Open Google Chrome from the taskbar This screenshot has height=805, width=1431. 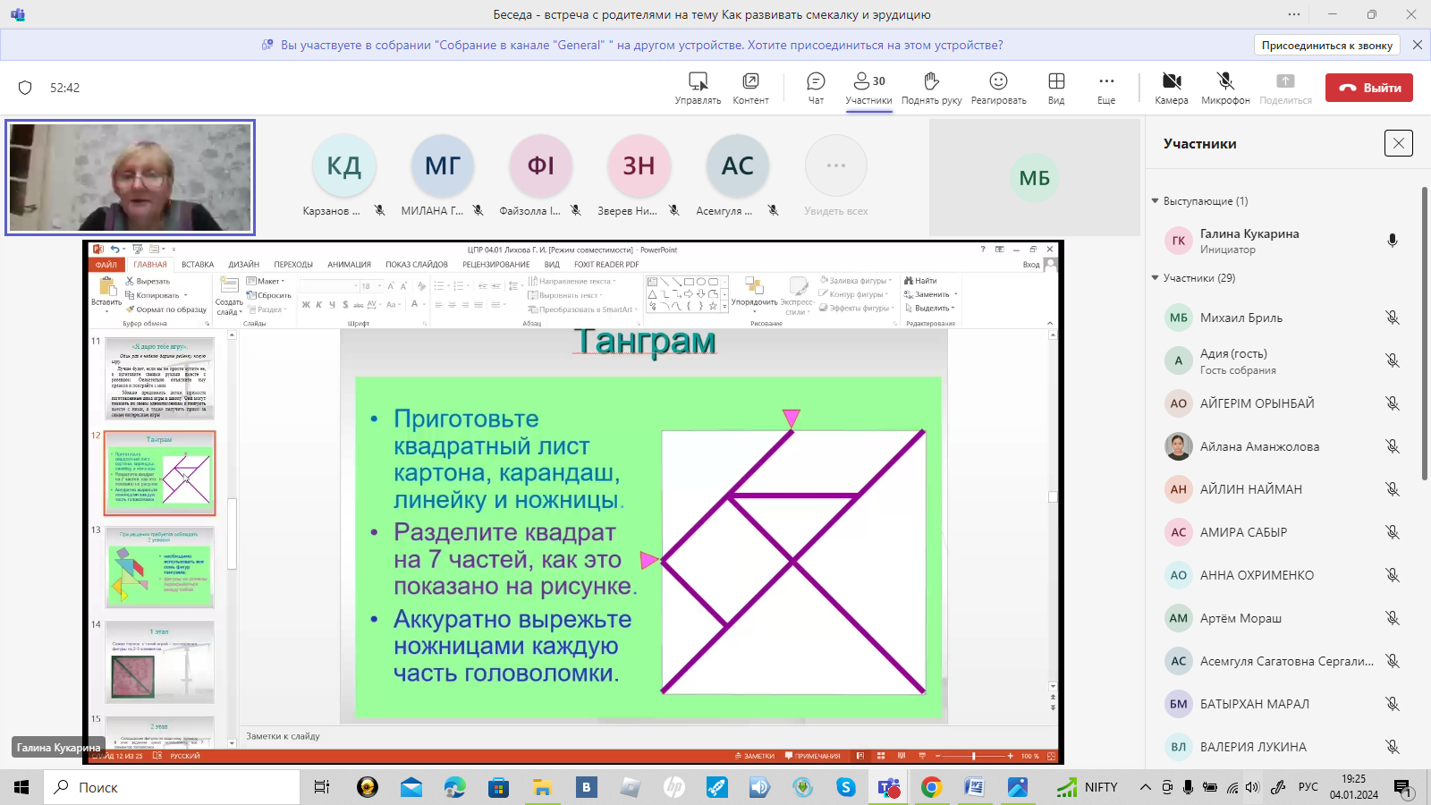931,787
